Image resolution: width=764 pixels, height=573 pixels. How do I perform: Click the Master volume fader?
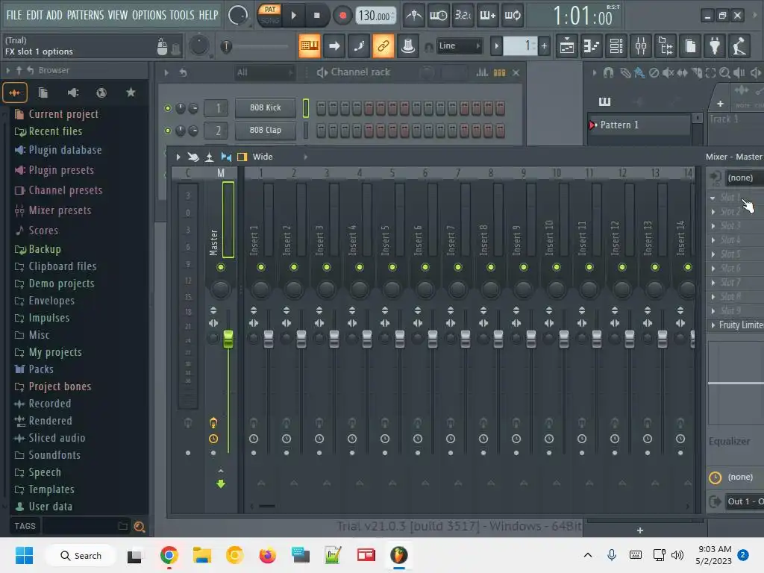tap(228, 339)
